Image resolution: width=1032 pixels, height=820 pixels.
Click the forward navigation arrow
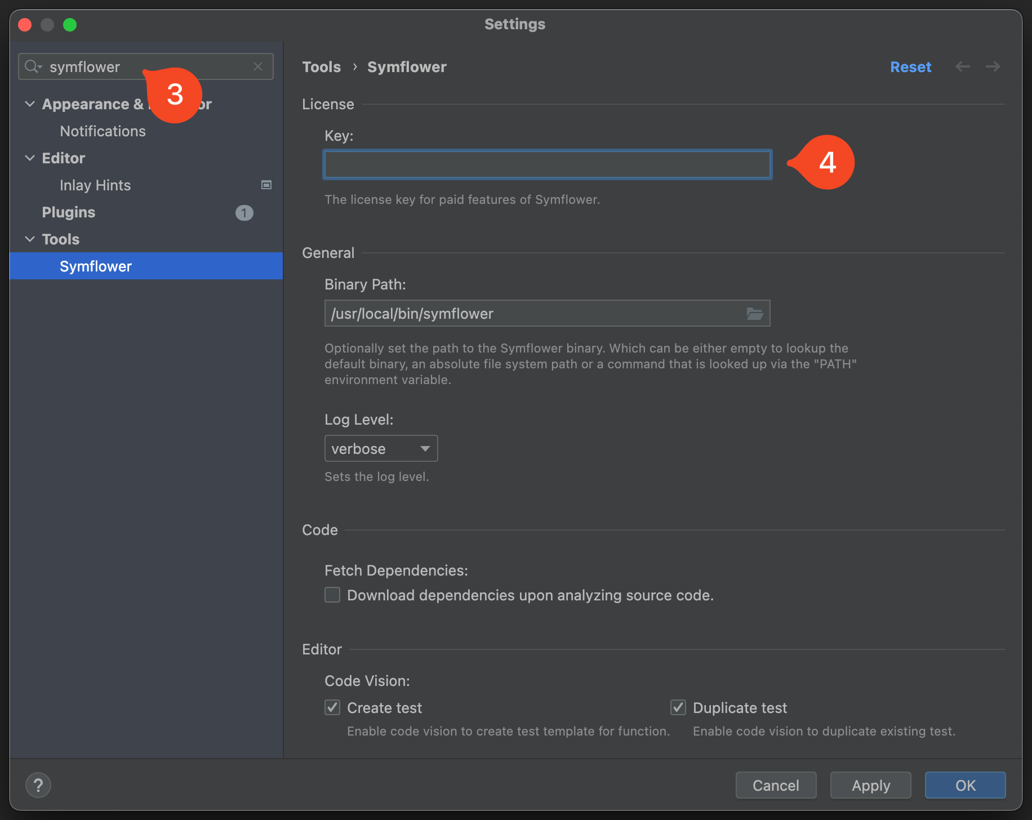[993, 66]
